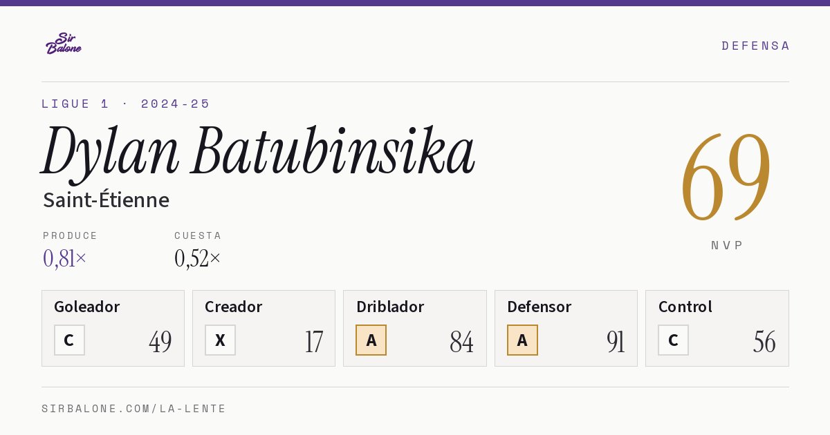Viewport: 830px width, 435px height.
Task: Click the Saint-Étienne club name
Action: (106, 200)
